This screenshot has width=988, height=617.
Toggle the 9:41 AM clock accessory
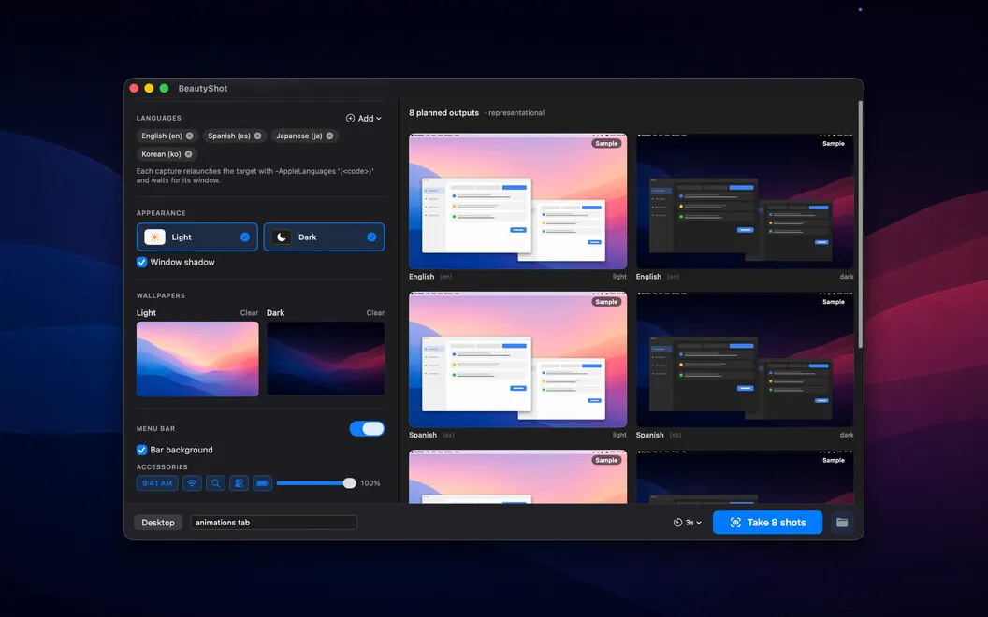[x=157, y=483]
